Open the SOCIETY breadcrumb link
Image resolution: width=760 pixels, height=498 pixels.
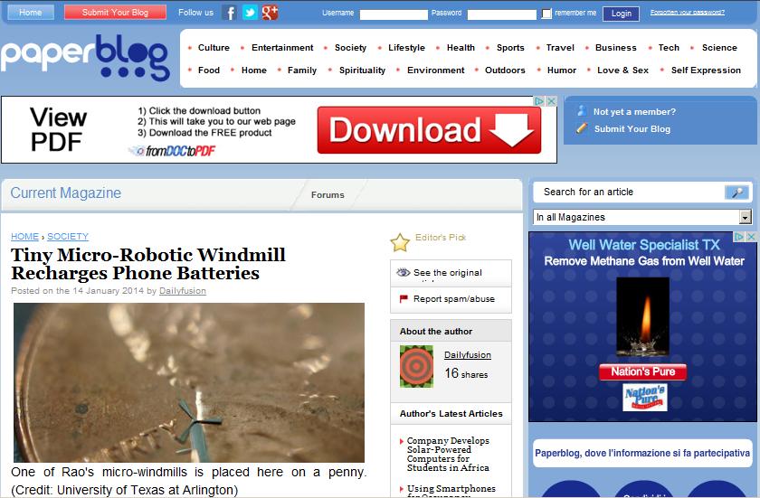(68, 237)
